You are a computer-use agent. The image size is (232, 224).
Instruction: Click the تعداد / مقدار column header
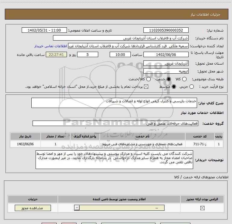[55, 137]
